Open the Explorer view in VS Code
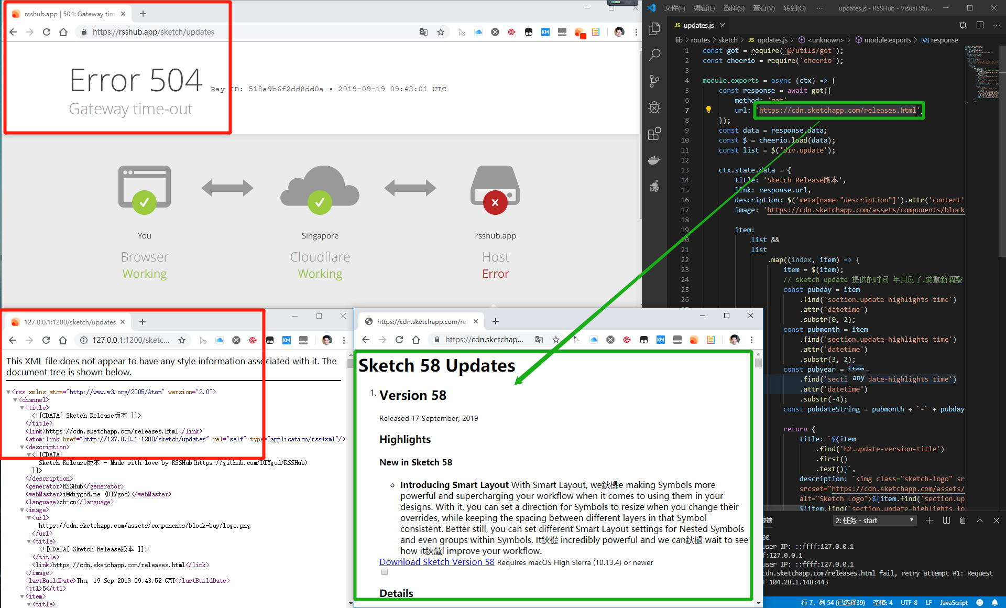Image resolution: width=1006 pixels, height=608 pixels. [x=654, y=29]
